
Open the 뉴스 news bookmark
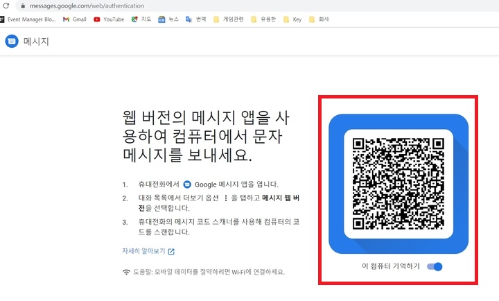click(168, 19)
